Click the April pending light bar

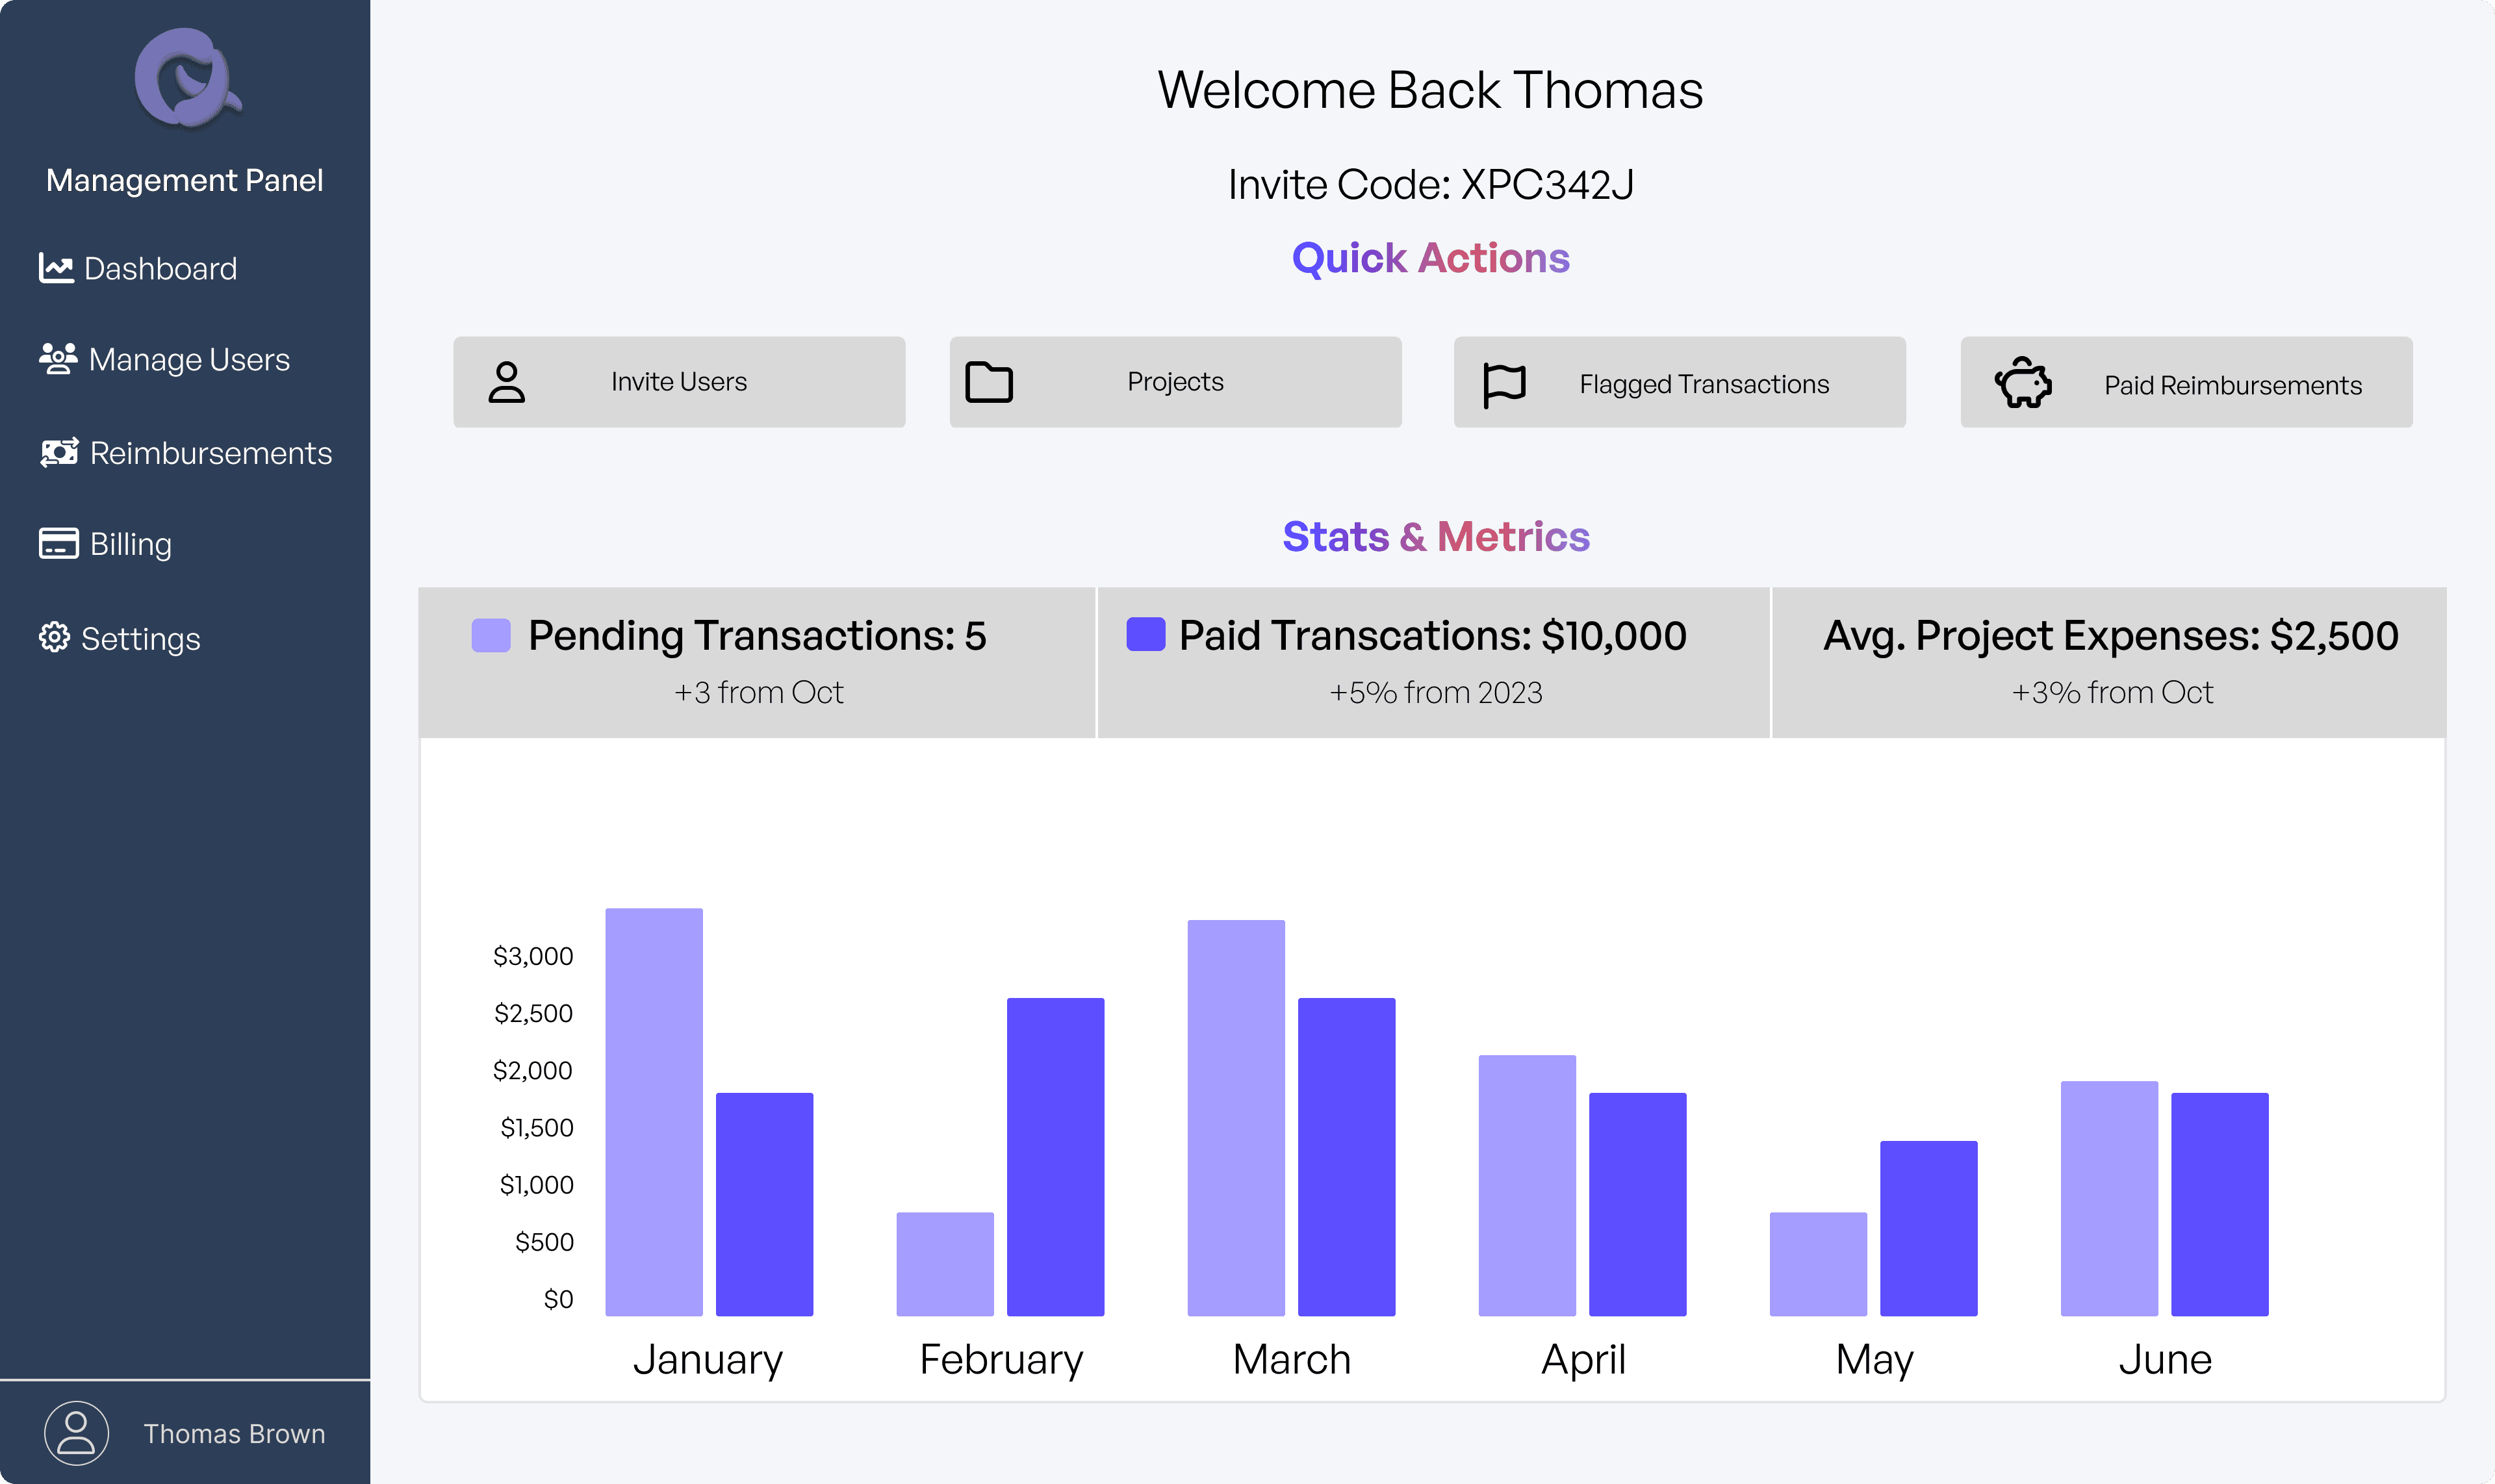click(x=1527, y=1185)
